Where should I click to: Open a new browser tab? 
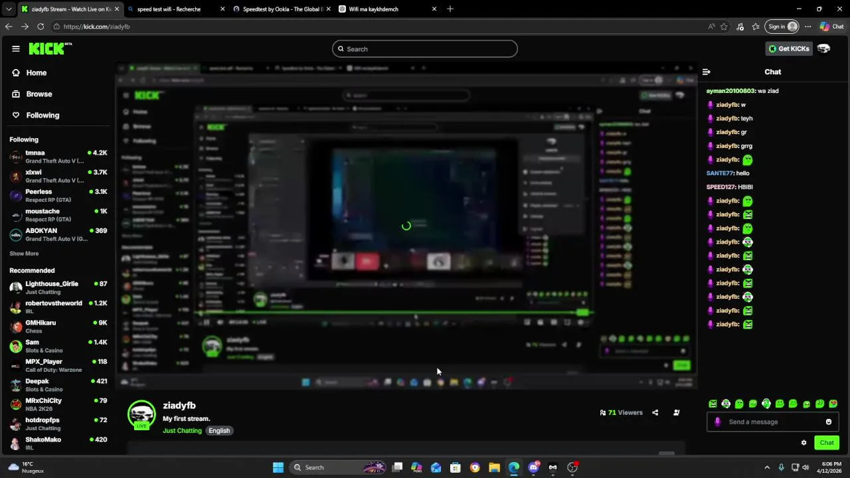450,9
